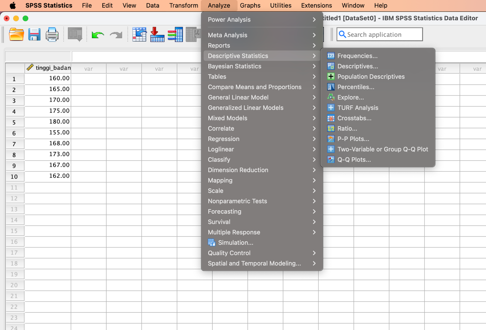Click the Redo gray arrow icon
Image resolution: width=486 pixels, height=330 pixels.
116,35
